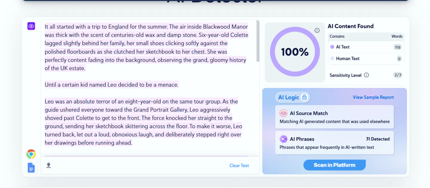Expand the AI Source Match card
Screen dimensions: 430x188
[x=334, y=117]
